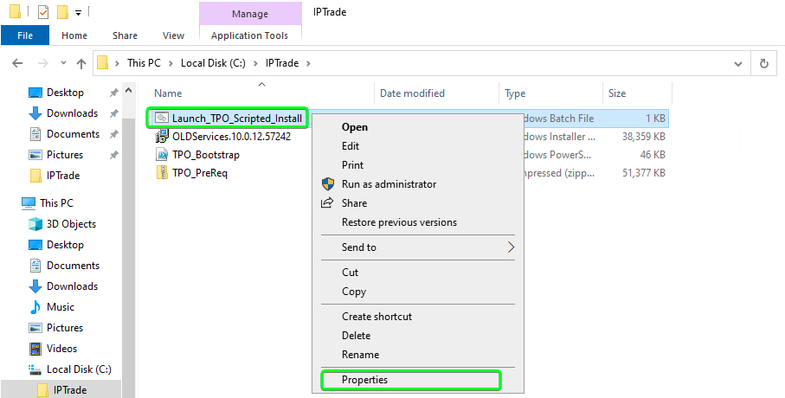
Task: Open Videos folder in navigation pane
Action: (61, 349)
